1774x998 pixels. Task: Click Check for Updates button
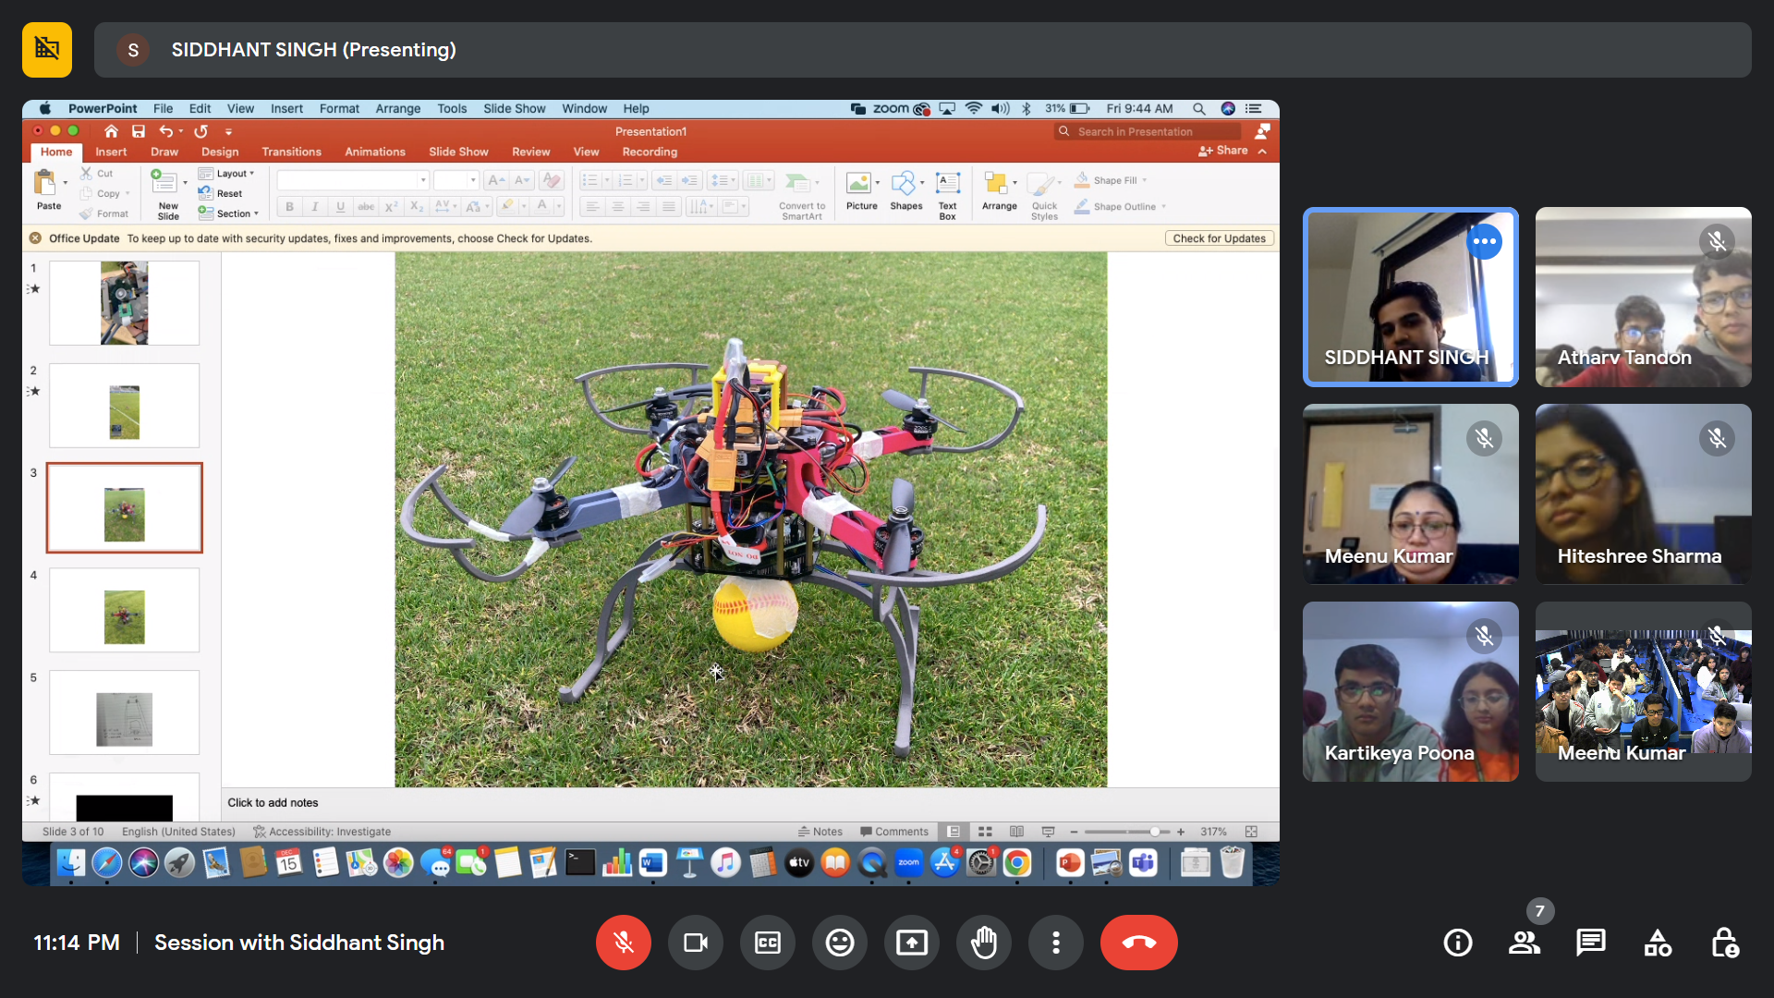pos(1219,238)
